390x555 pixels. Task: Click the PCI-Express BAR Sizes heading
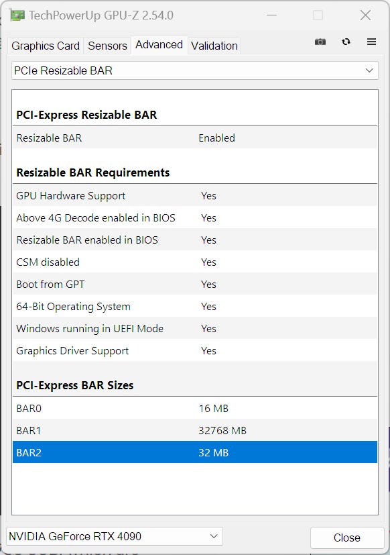click(x=75, y=385)
